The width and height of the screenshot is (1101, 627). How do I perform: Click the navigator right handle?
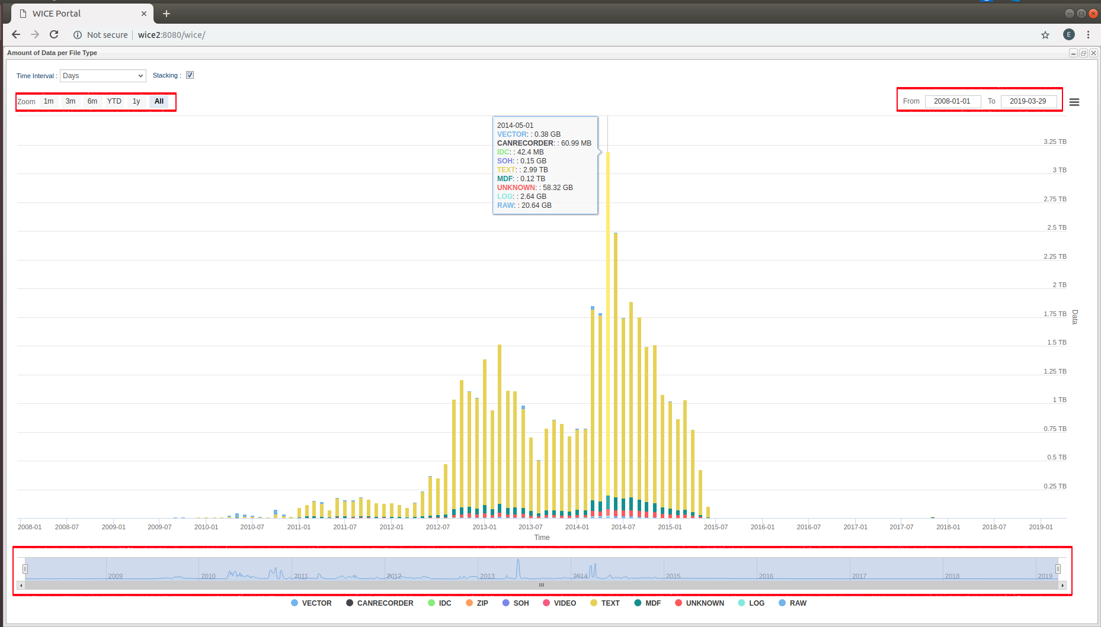pos(1058,569)
